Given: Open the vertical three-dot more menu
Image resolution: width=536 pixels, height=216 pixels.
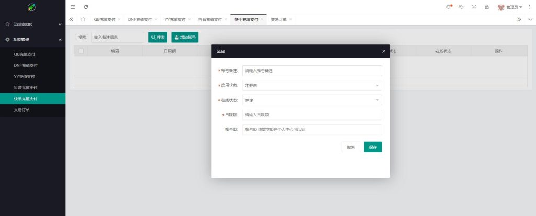Looking at the screenshot, I should point(530,7).
